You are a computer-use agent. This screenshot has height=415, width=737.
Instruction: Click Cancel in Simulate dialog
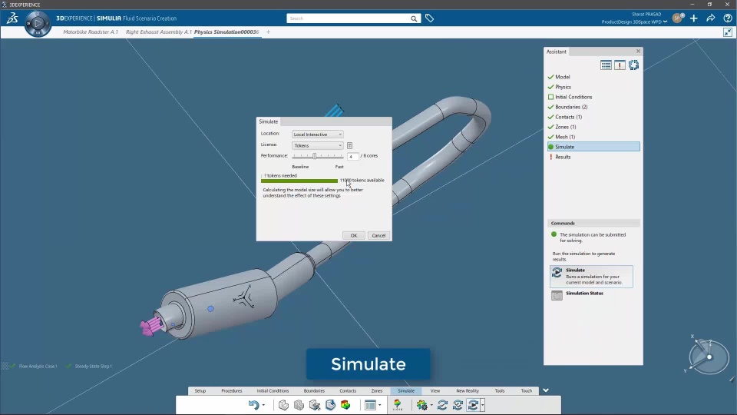[378, 235]
